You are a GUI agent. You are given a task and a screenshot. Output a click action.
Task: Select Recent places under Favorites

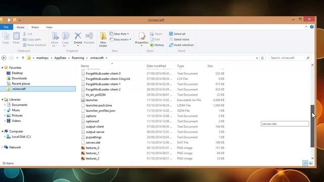(18, 83)
